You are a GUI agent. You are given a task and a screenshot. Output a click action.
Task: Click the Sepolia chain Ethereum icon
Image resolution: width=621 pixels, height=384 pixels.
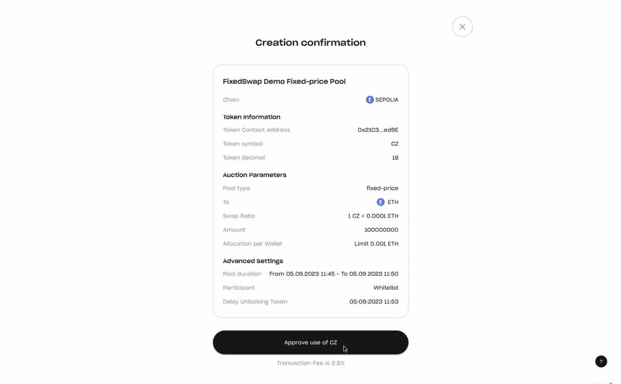[370, 100]
